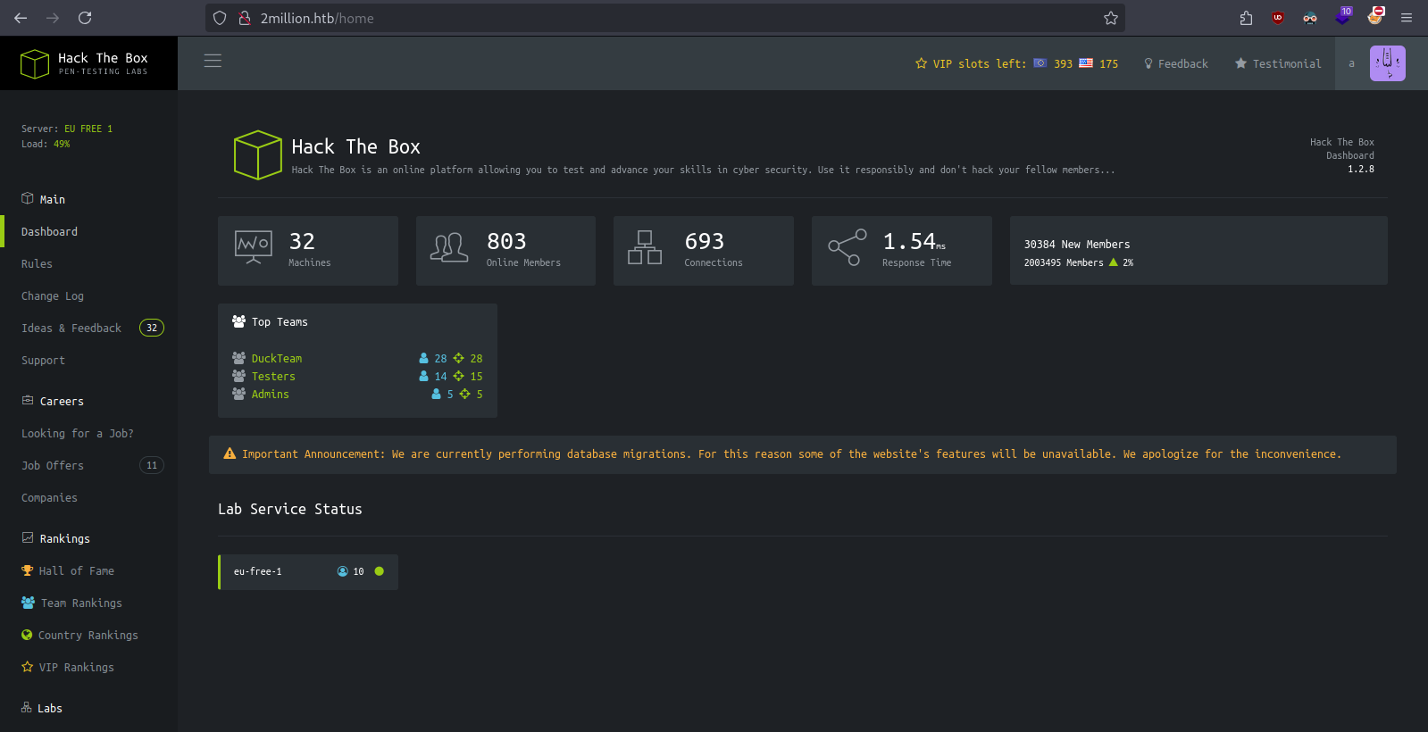Open the DuckTeam team link
This screenshot has height=732, width=1428.
[277, 358]
